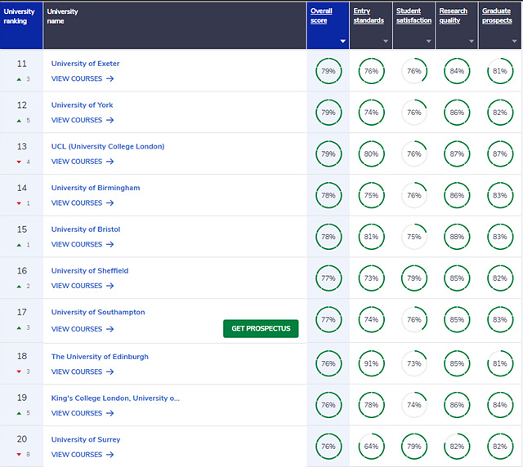
Task: Open UCL (University College London) link
Action: (x=108, y=146)
